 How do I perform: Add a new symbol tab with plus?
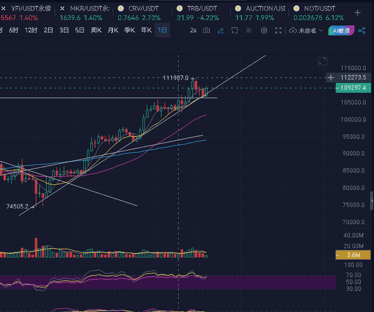pyautogui.click(x=357, y=11)
